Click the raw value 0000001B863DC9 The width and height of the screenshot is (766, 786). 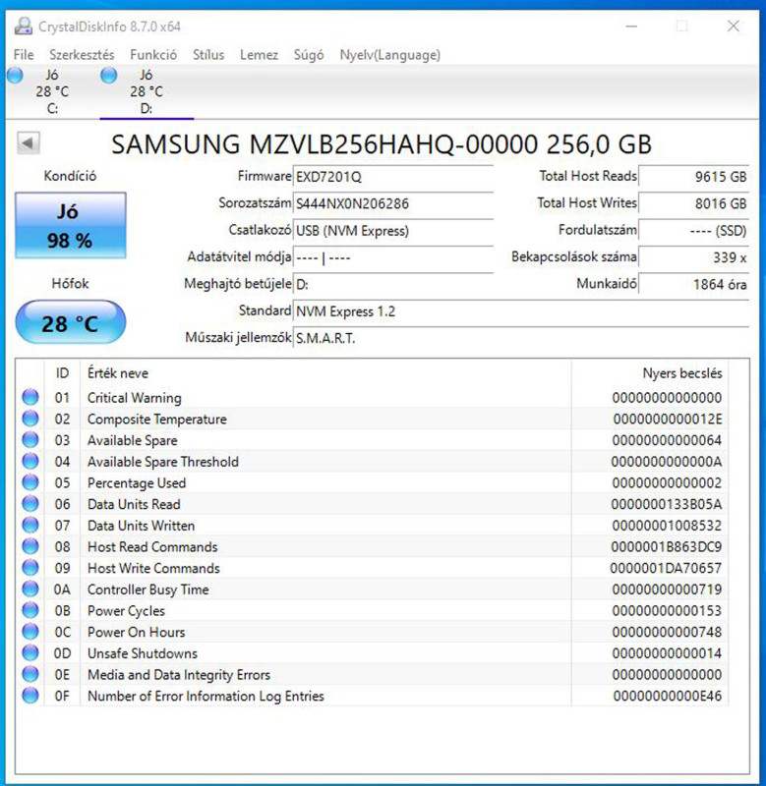[x=666, y=547]
